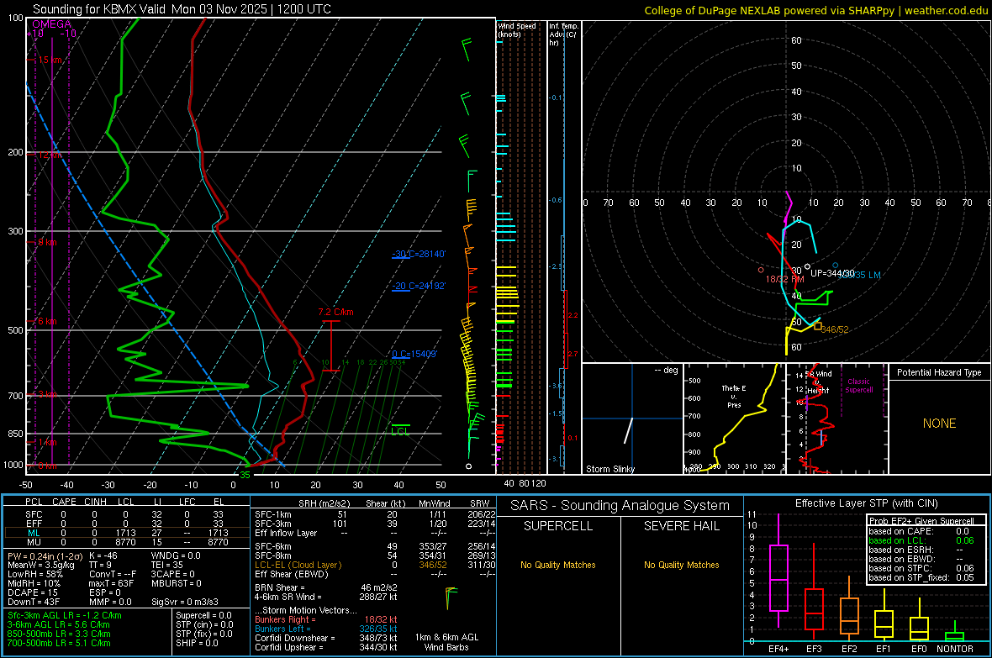The width and height of the screenshot is (992, 658).
Task: Click the 4-6km SR Wind value
Action: [x=326, y=597]
